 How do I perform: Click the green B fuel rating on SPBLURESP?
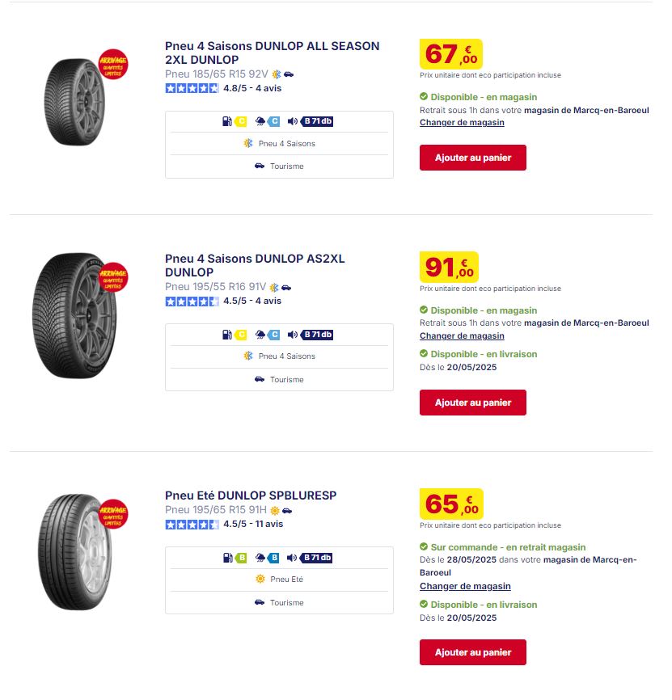(241, 558)
